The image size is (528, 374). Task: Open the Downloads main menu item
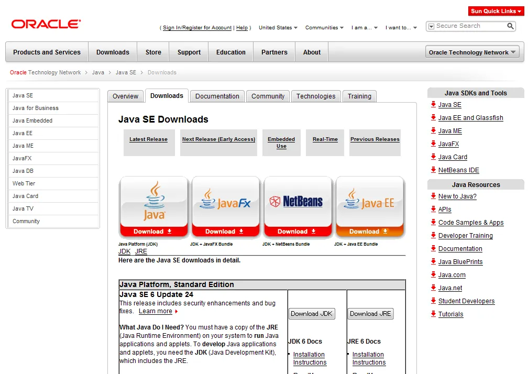(113, 52)
